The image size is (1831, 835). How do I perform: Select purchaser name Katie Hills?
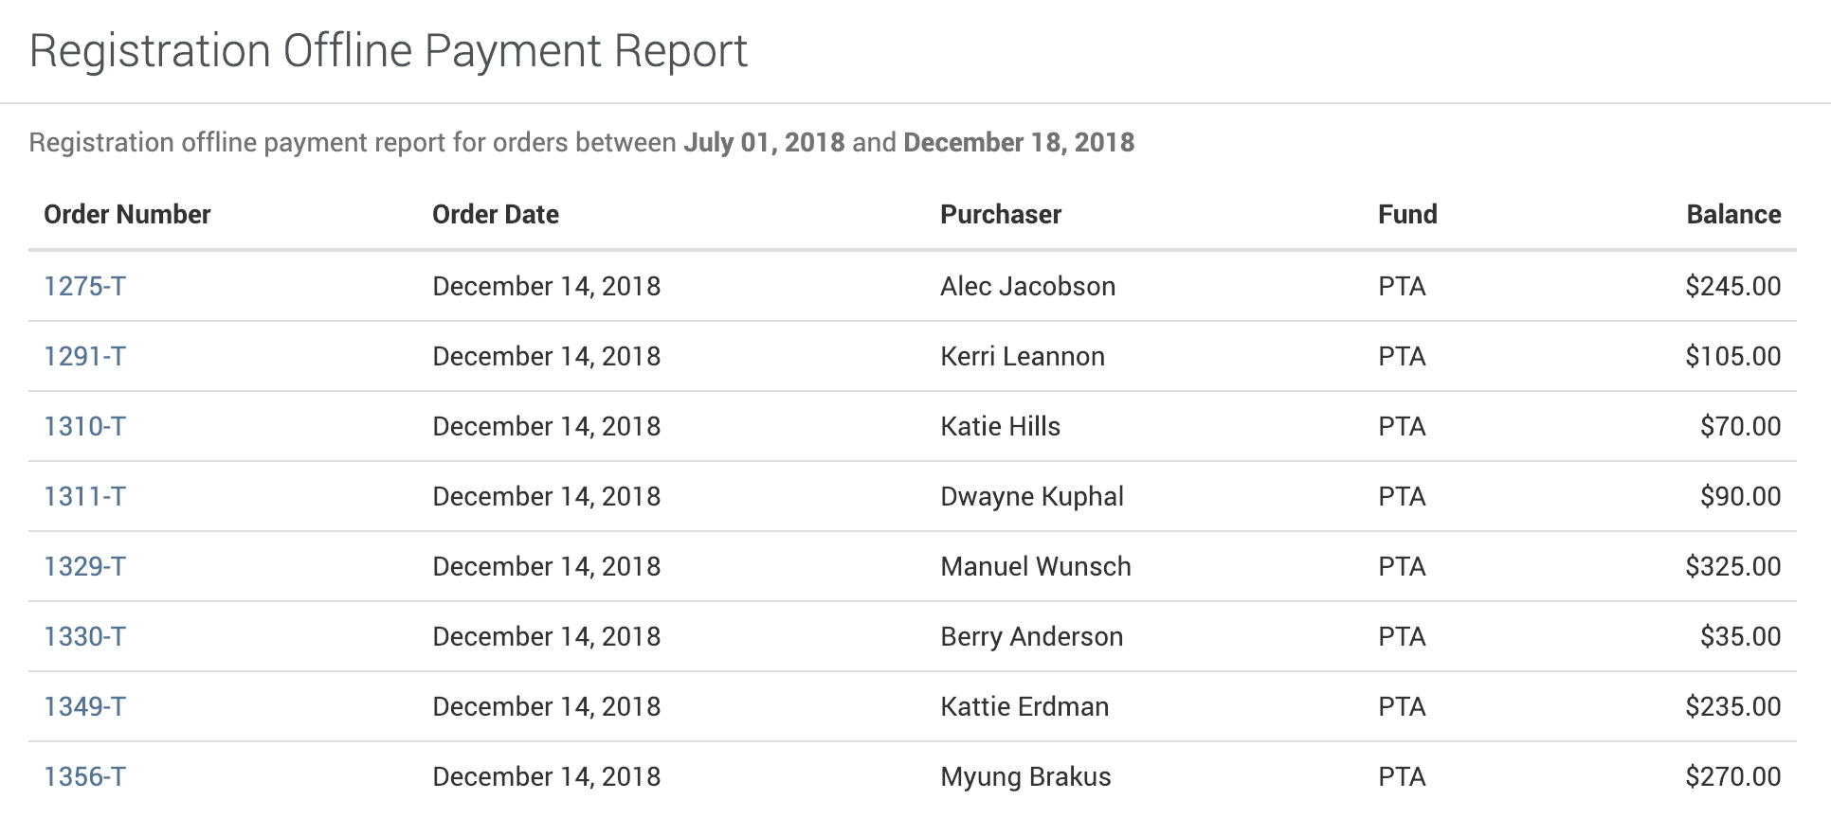click(1000, 426)
